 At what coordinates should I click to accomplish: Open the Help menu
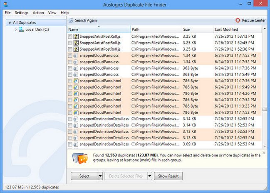point(64,13)
